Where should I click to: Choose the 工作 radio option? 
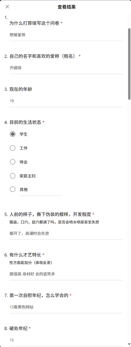pyautogui.click(x=13, y=148)
